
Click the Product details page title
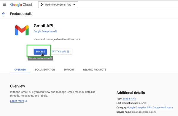[x=21, y=14]
